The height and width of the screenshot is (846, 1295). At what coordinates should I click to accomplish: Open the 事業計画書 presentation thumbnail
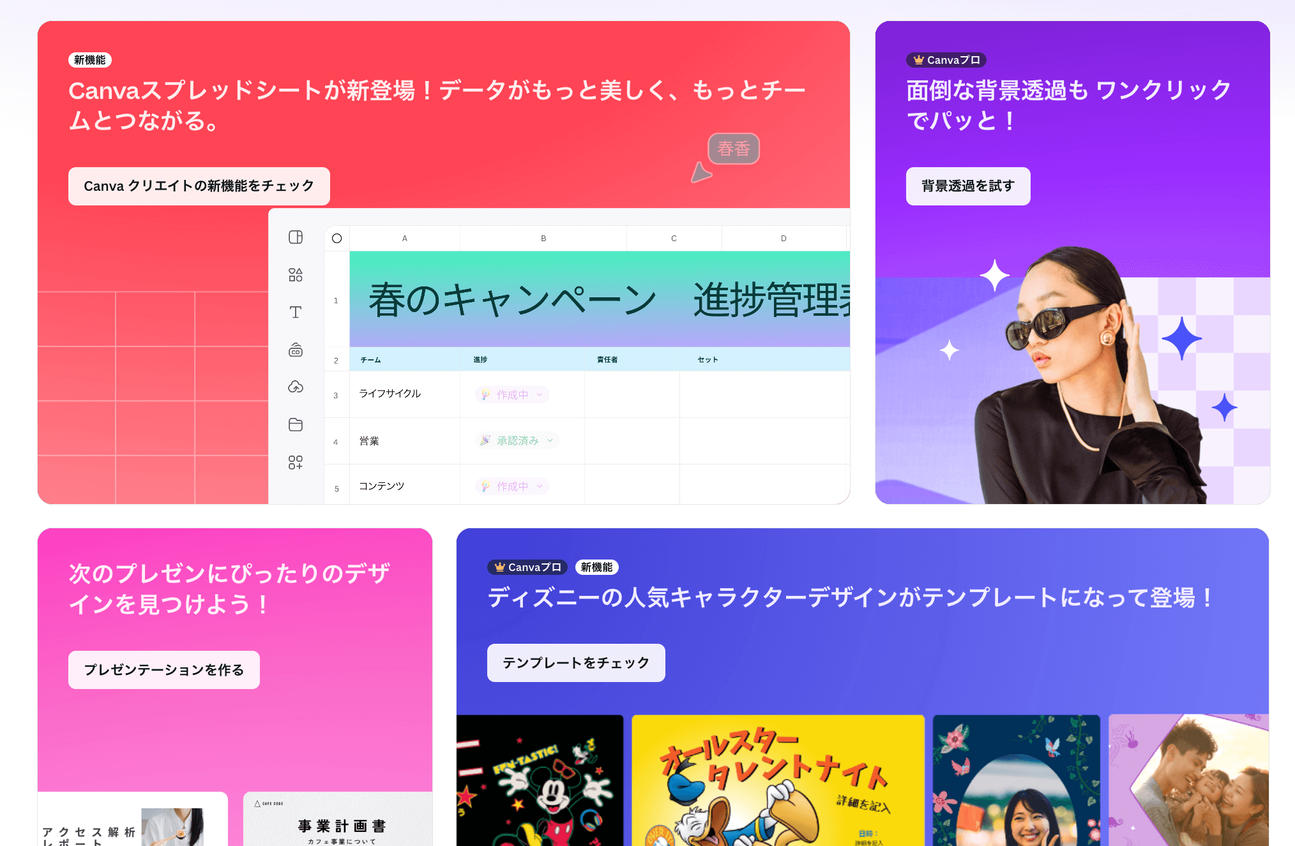point(338,823)
